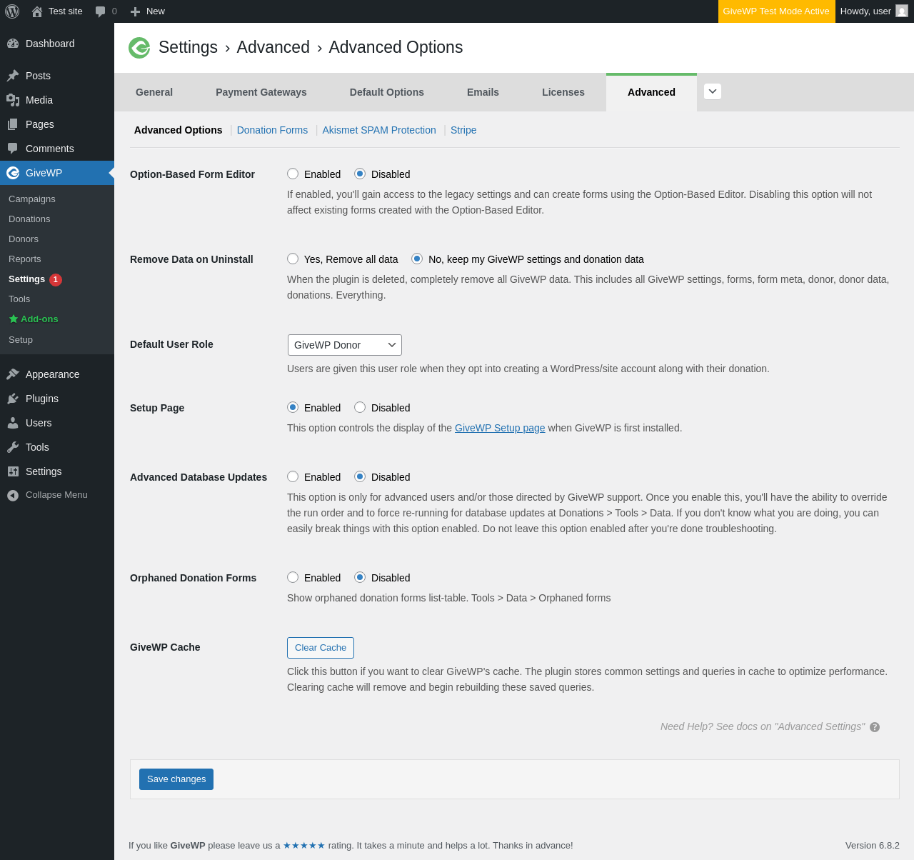Enable the Option-Based Form Editor
This screenshot has width=914, height=860.
[293, 174]
